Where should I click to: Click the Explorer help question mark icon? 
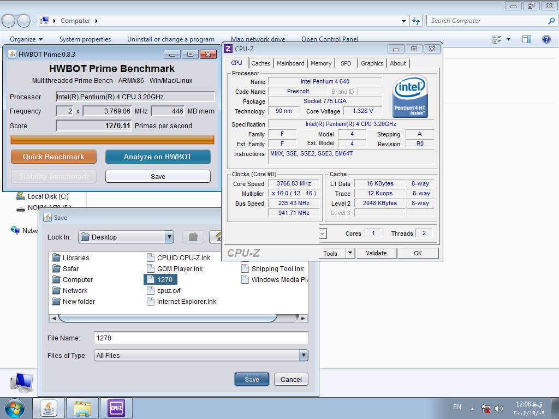tap(546, 39)
